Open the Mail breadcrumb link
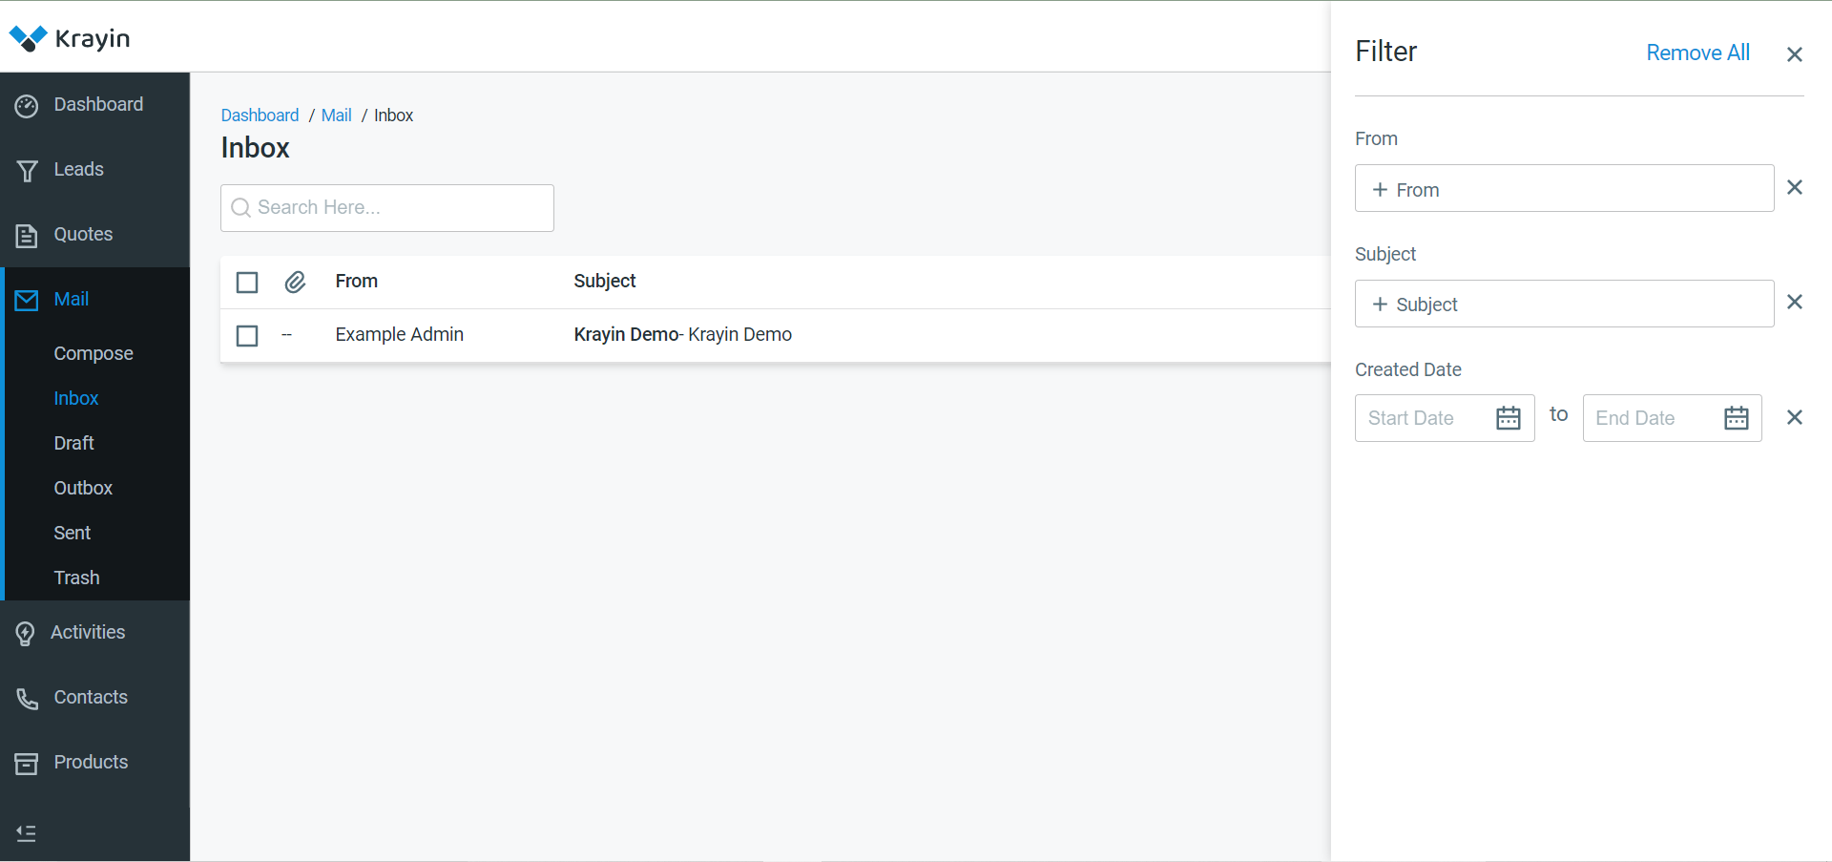 click(336, 115)
